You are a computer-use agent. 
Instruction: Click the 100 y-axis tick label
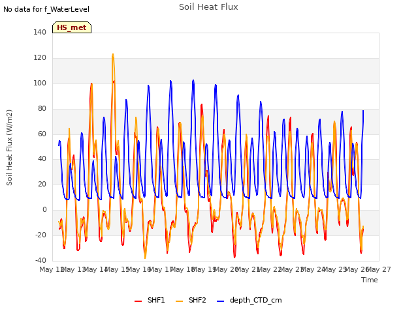tap(40, 83)
